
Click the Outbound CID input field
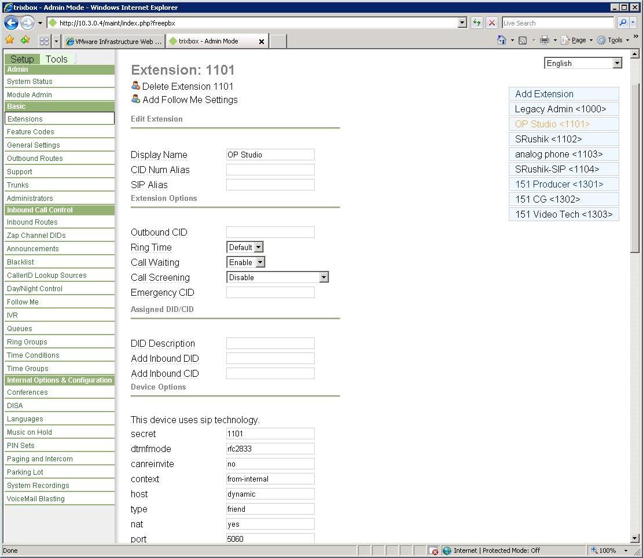click(x=270, y=232)
